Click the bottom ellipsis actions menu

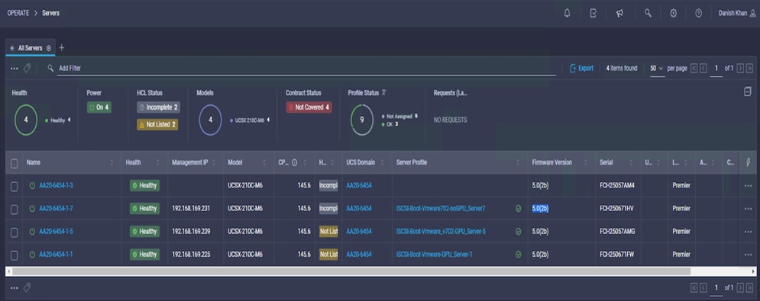(x=14, y=288)
